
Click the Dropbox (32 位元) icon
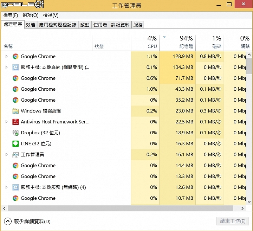(x=15, y=133)
